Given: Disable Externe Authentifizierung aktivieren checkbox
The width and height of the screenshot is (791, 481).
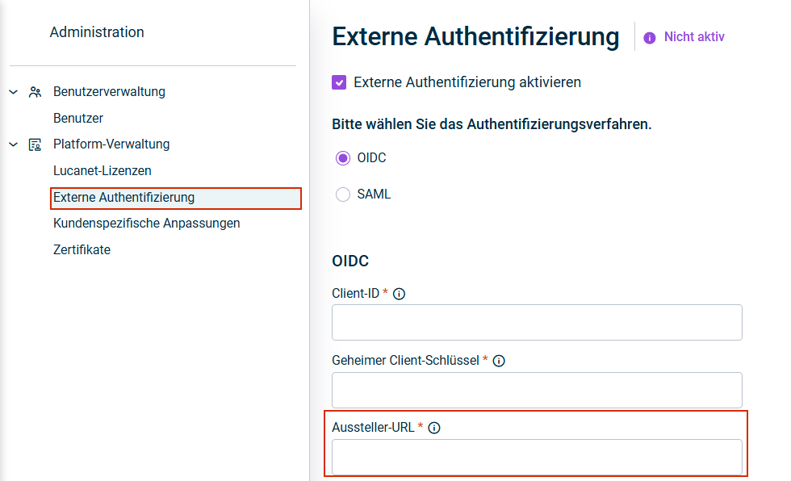Looking at the screenshot, I should (340, 82).
